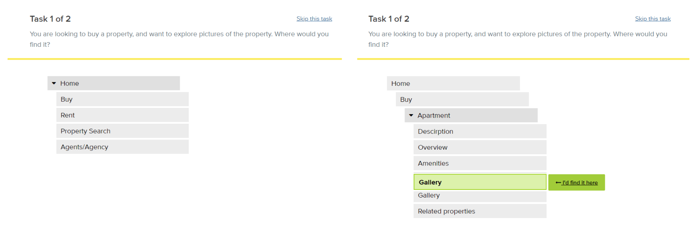Click the Apartment label in right tree
The width and height of the screenshot is (696, 232).
pos(433,115)
